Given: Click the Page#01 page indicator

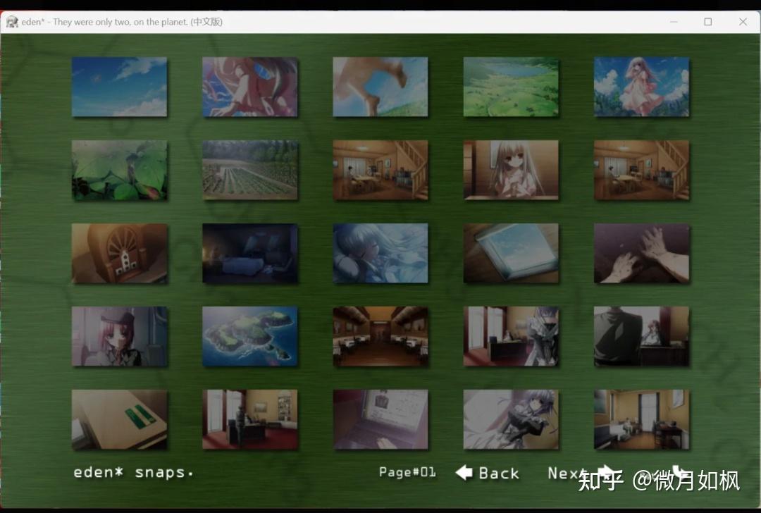Looking at the screenshot, I should pyautogui.click(x=407, y=473).
